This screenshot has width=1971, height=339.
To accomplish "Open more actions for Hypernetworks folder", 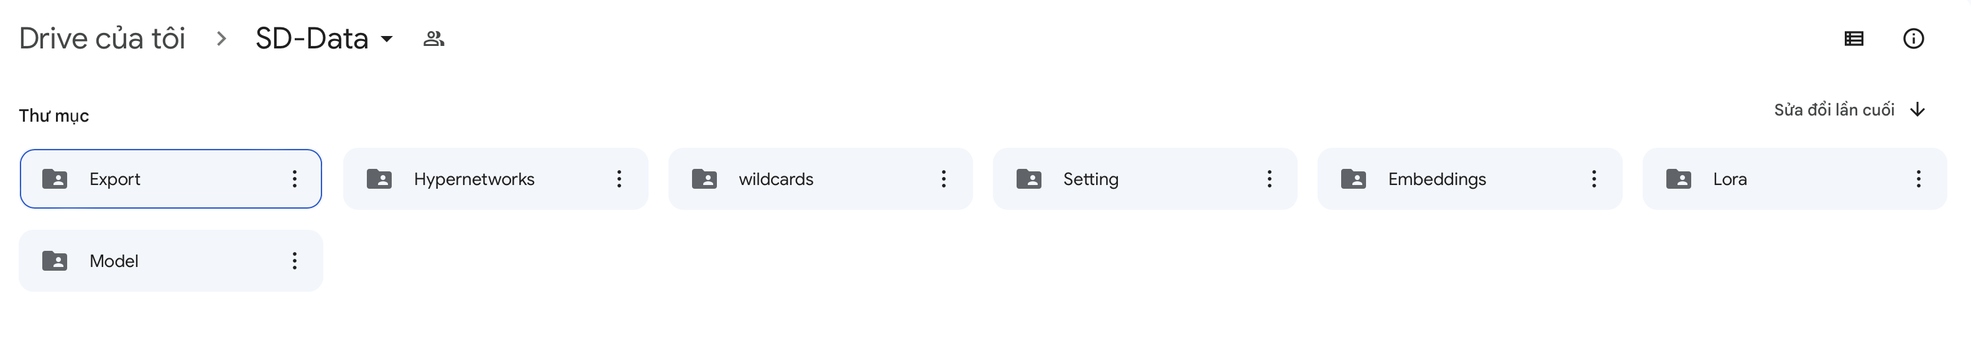I will (x=619, y=179).
